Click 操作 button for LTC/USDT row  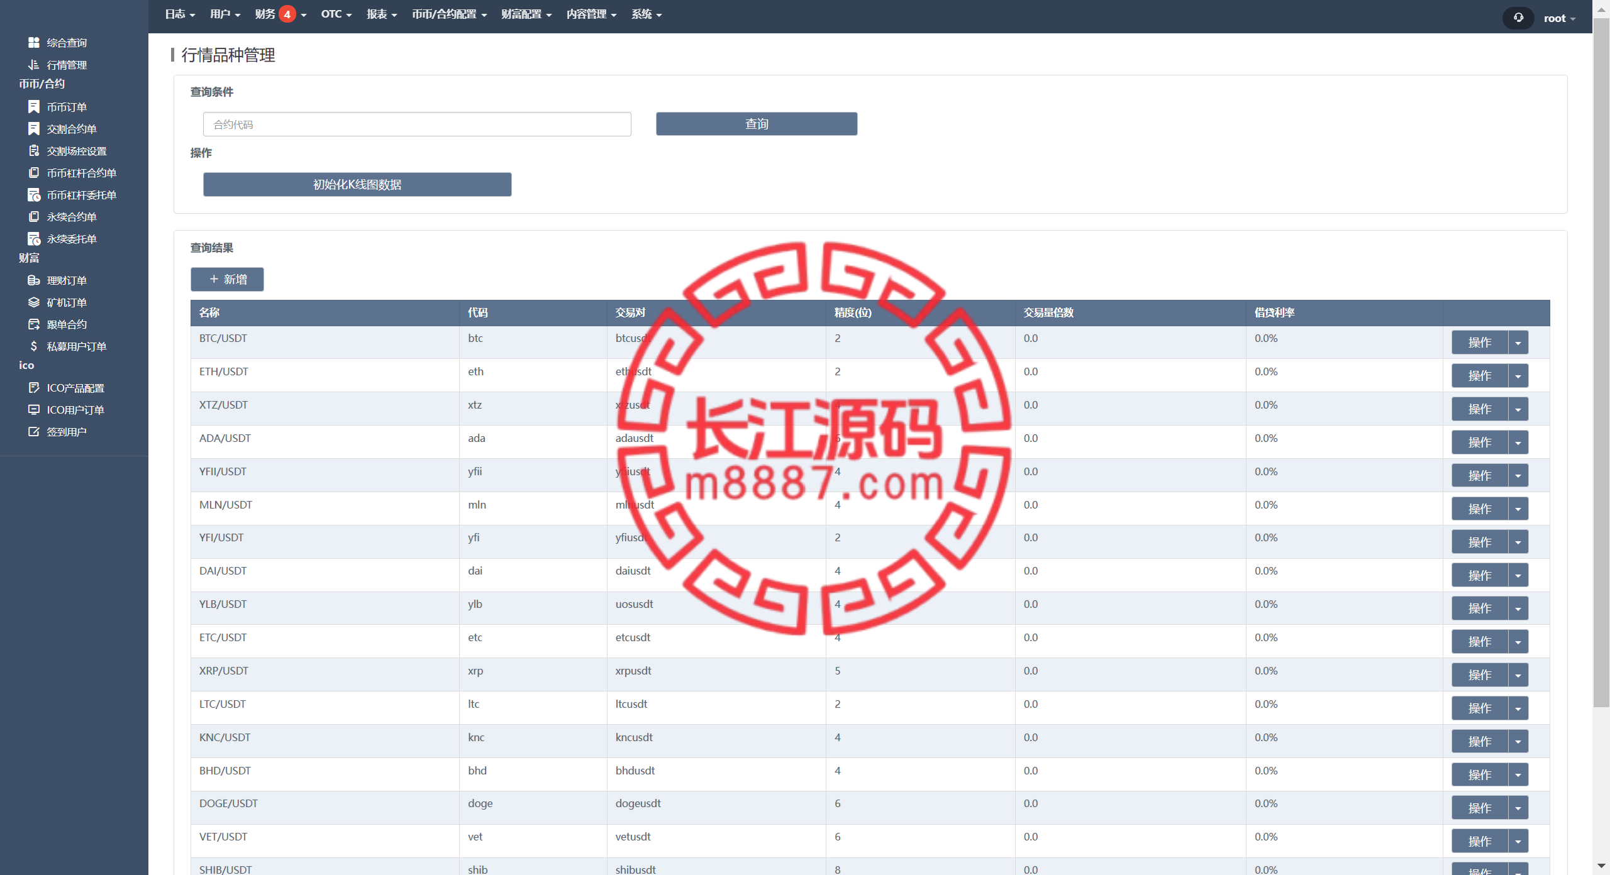[x=1480, y=708]
